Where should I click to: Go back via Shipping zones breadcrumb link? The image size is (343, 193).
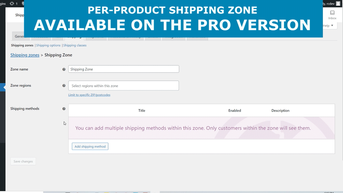pyautogui.click(x=25, y=55)
